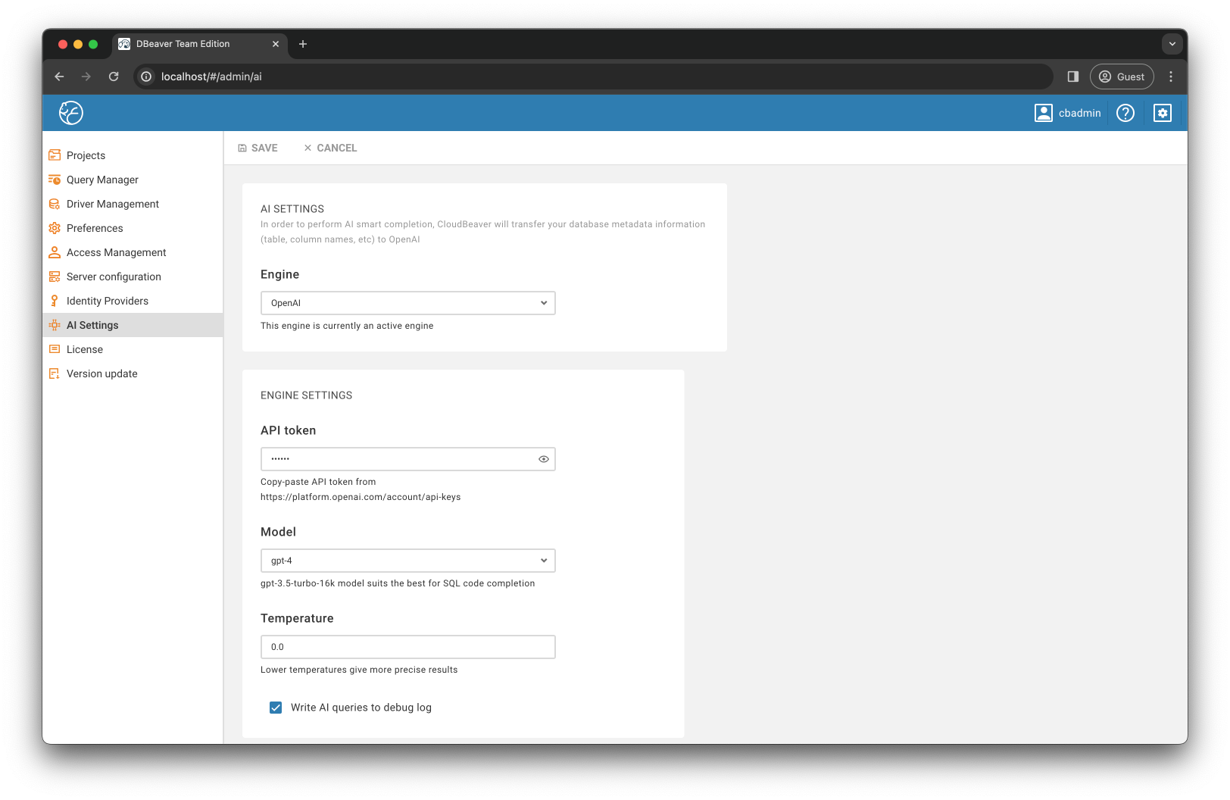Close the DBeaver Team Edition tab
The width and height of the screenshot is (1230, 800).
pyautogui.click(x=276, y=44)
